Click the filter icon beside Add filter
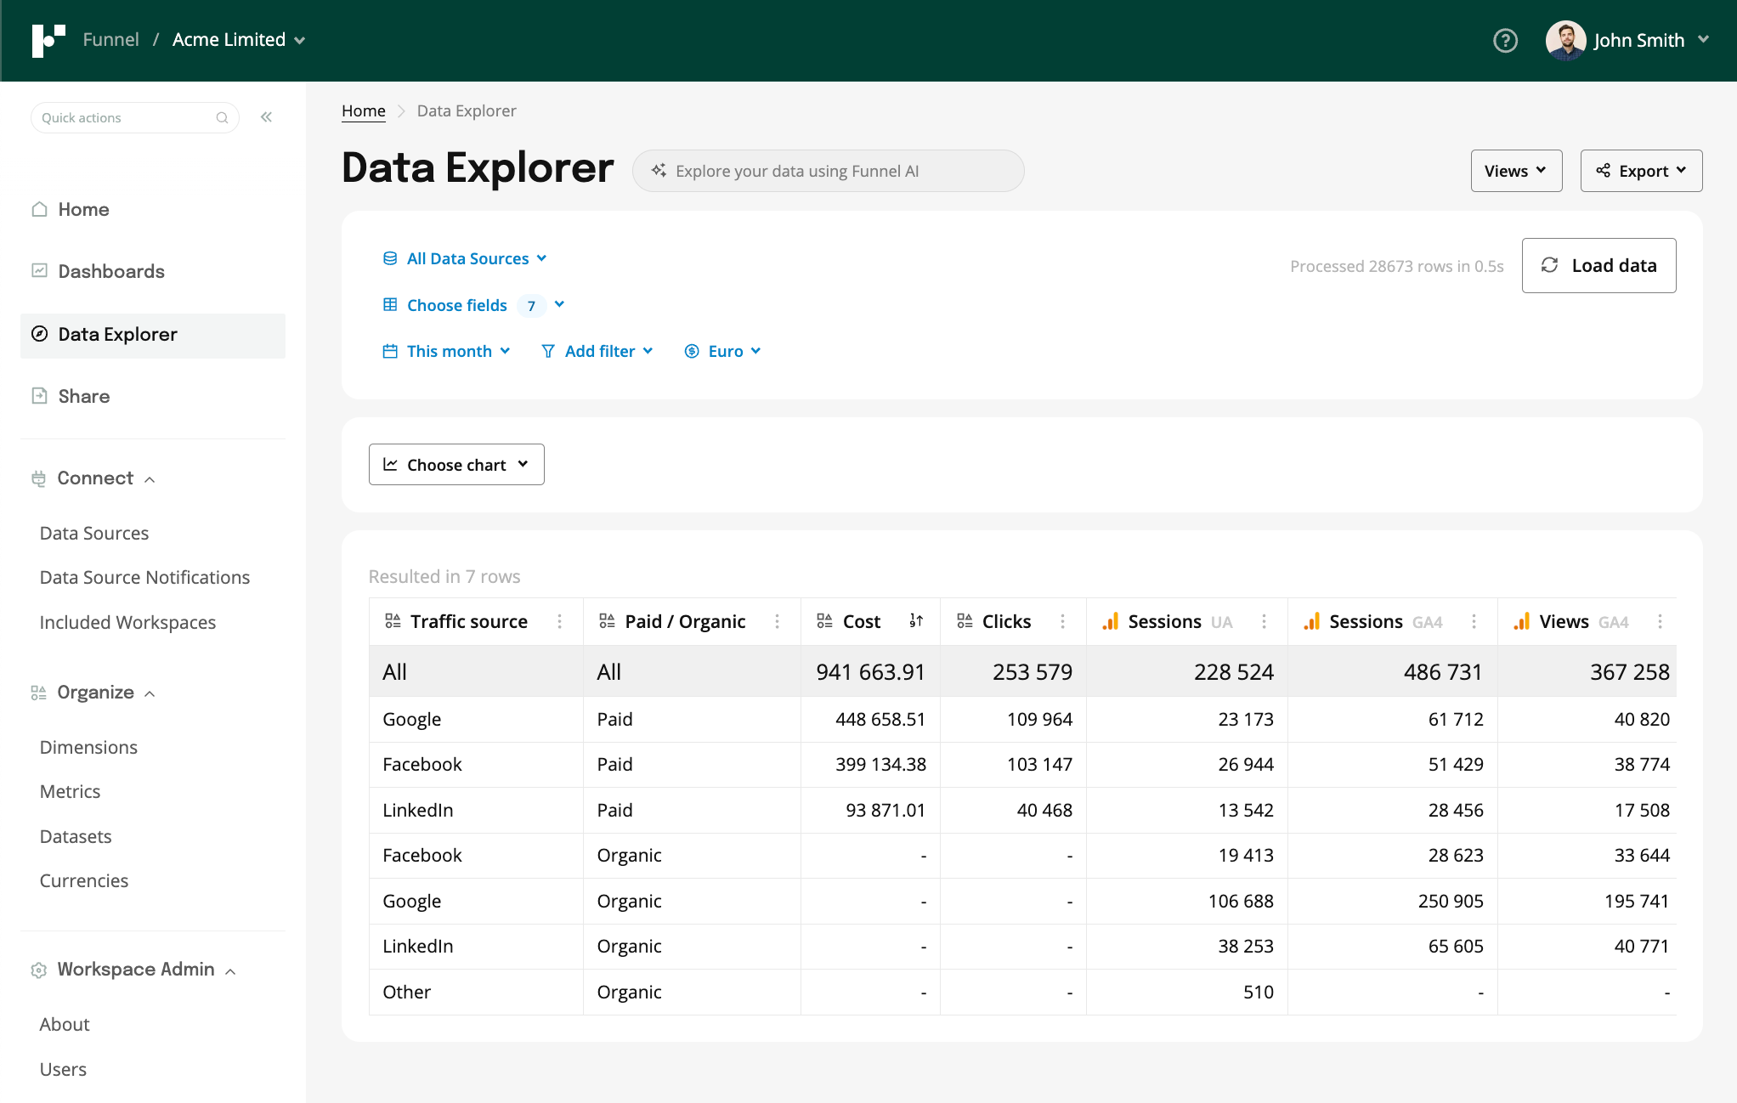This screenshot has height=1103, width=1737. (548, 350)
